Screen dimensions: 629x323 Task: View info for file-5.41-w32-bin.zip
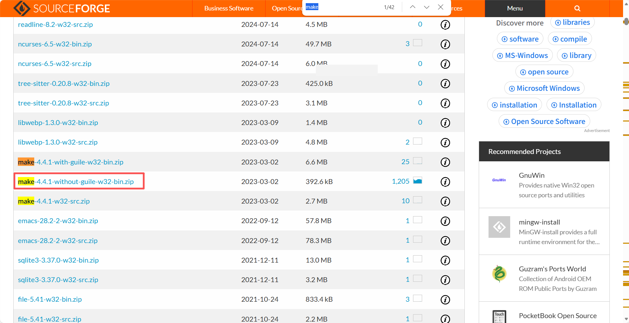[445, 300]
